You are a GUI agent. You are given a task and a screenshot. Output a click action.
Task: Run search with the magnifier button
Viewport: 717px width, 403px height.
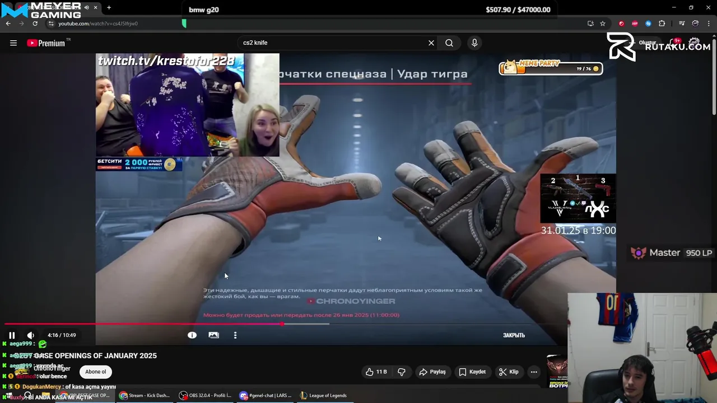click(x=449, y=43)
